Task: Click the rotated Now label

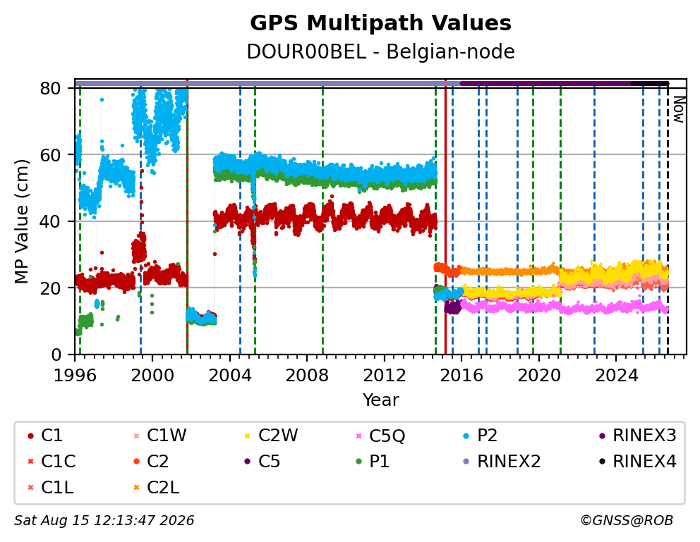Action: pyautogui.click(x=679, y=110)
